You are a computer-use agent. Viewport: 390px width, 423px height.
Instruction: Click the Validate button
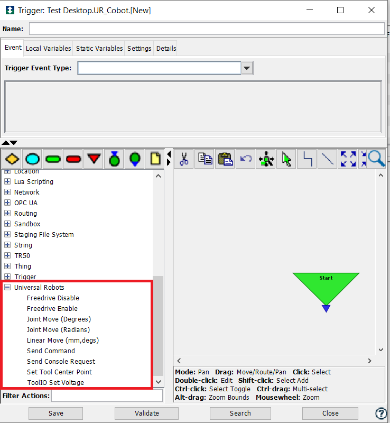148,413
